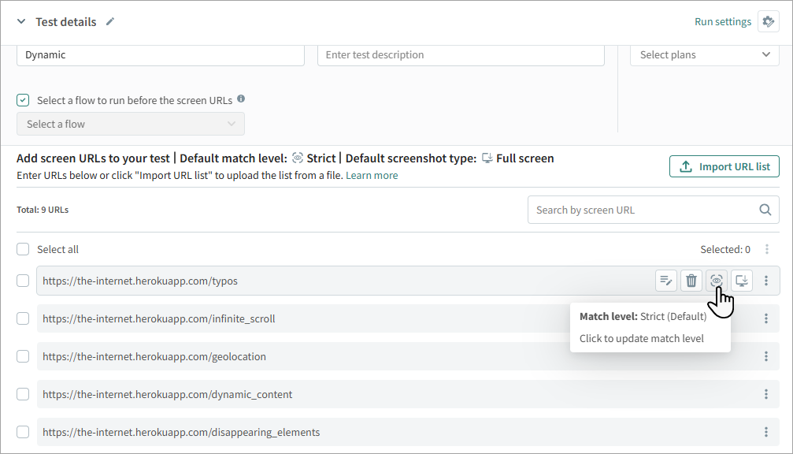This screenshot has width=793, height=454.
Task: Delete the typos URL with trash icon
Action: (691, 280)
